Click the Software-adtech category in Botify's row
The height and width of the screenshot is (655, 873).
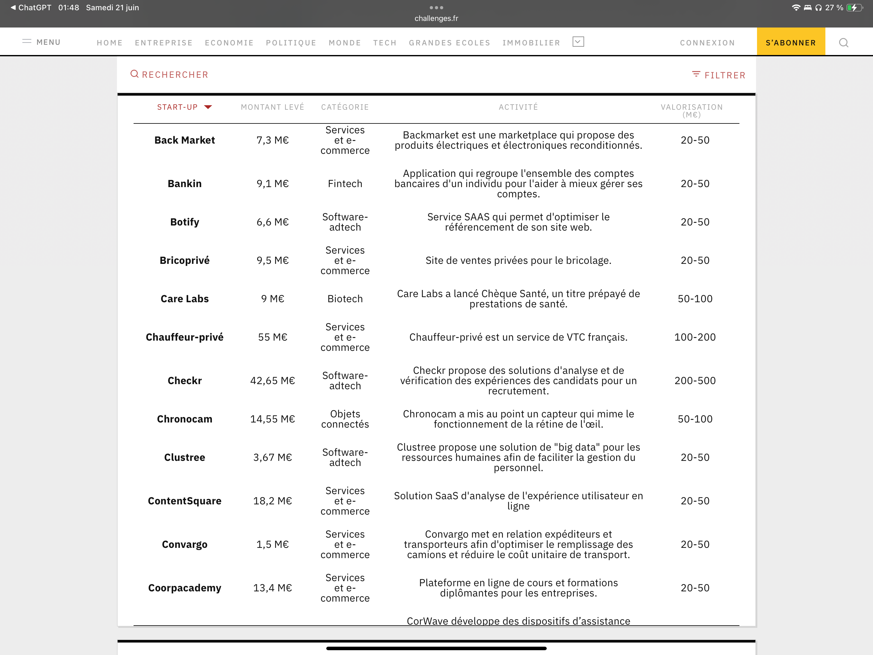click(x=345, y=222)
